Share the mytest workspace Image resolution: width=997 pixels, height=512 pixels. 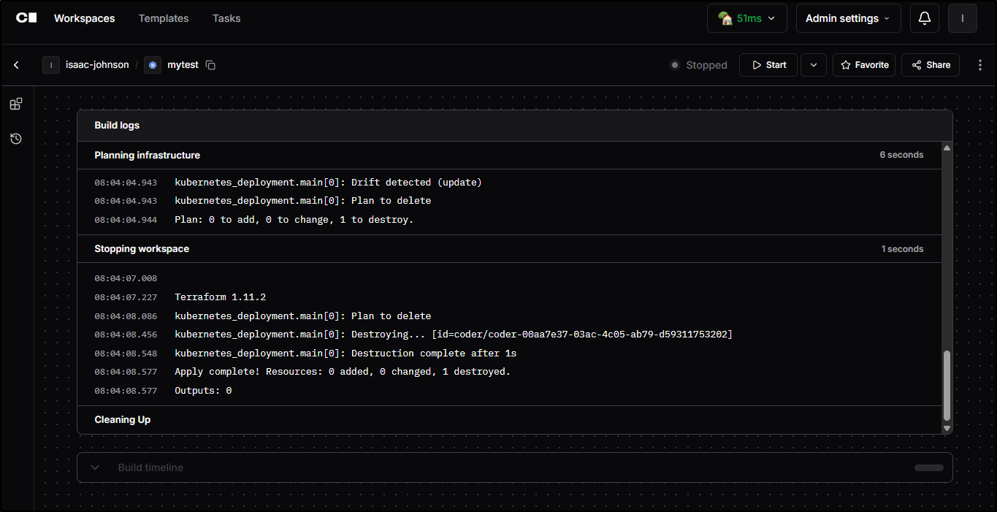click(930, 65)
